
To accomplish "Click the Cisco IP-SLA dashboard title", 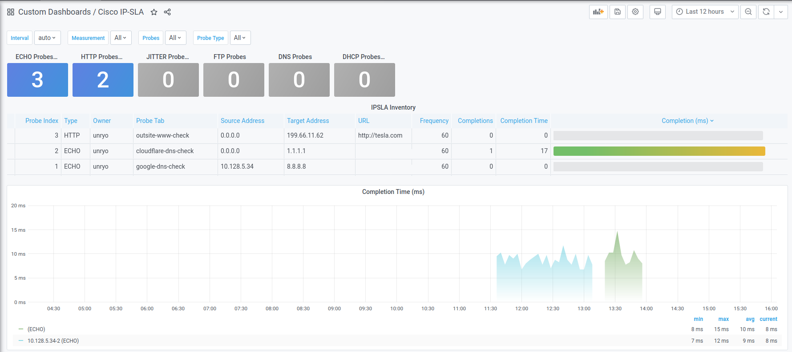I will (121, 12).
